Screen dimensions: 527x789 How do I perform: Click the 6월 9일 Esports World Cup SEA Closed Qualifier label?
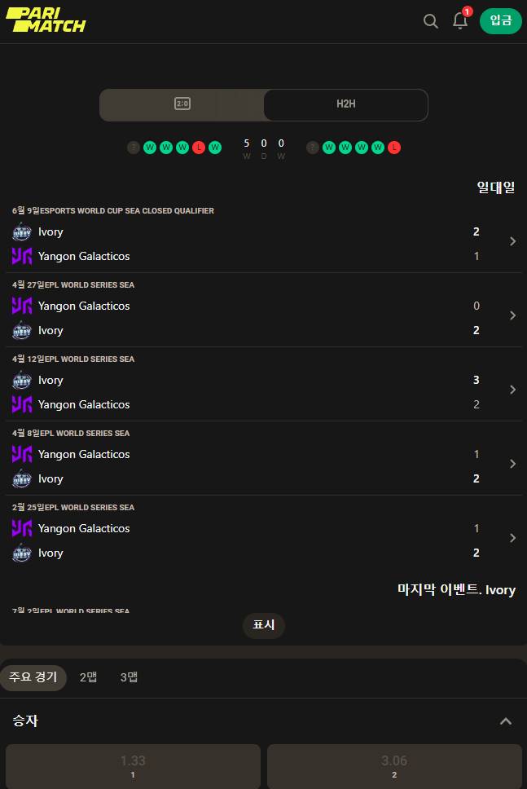pyautogui.click(x=113, y=210)
